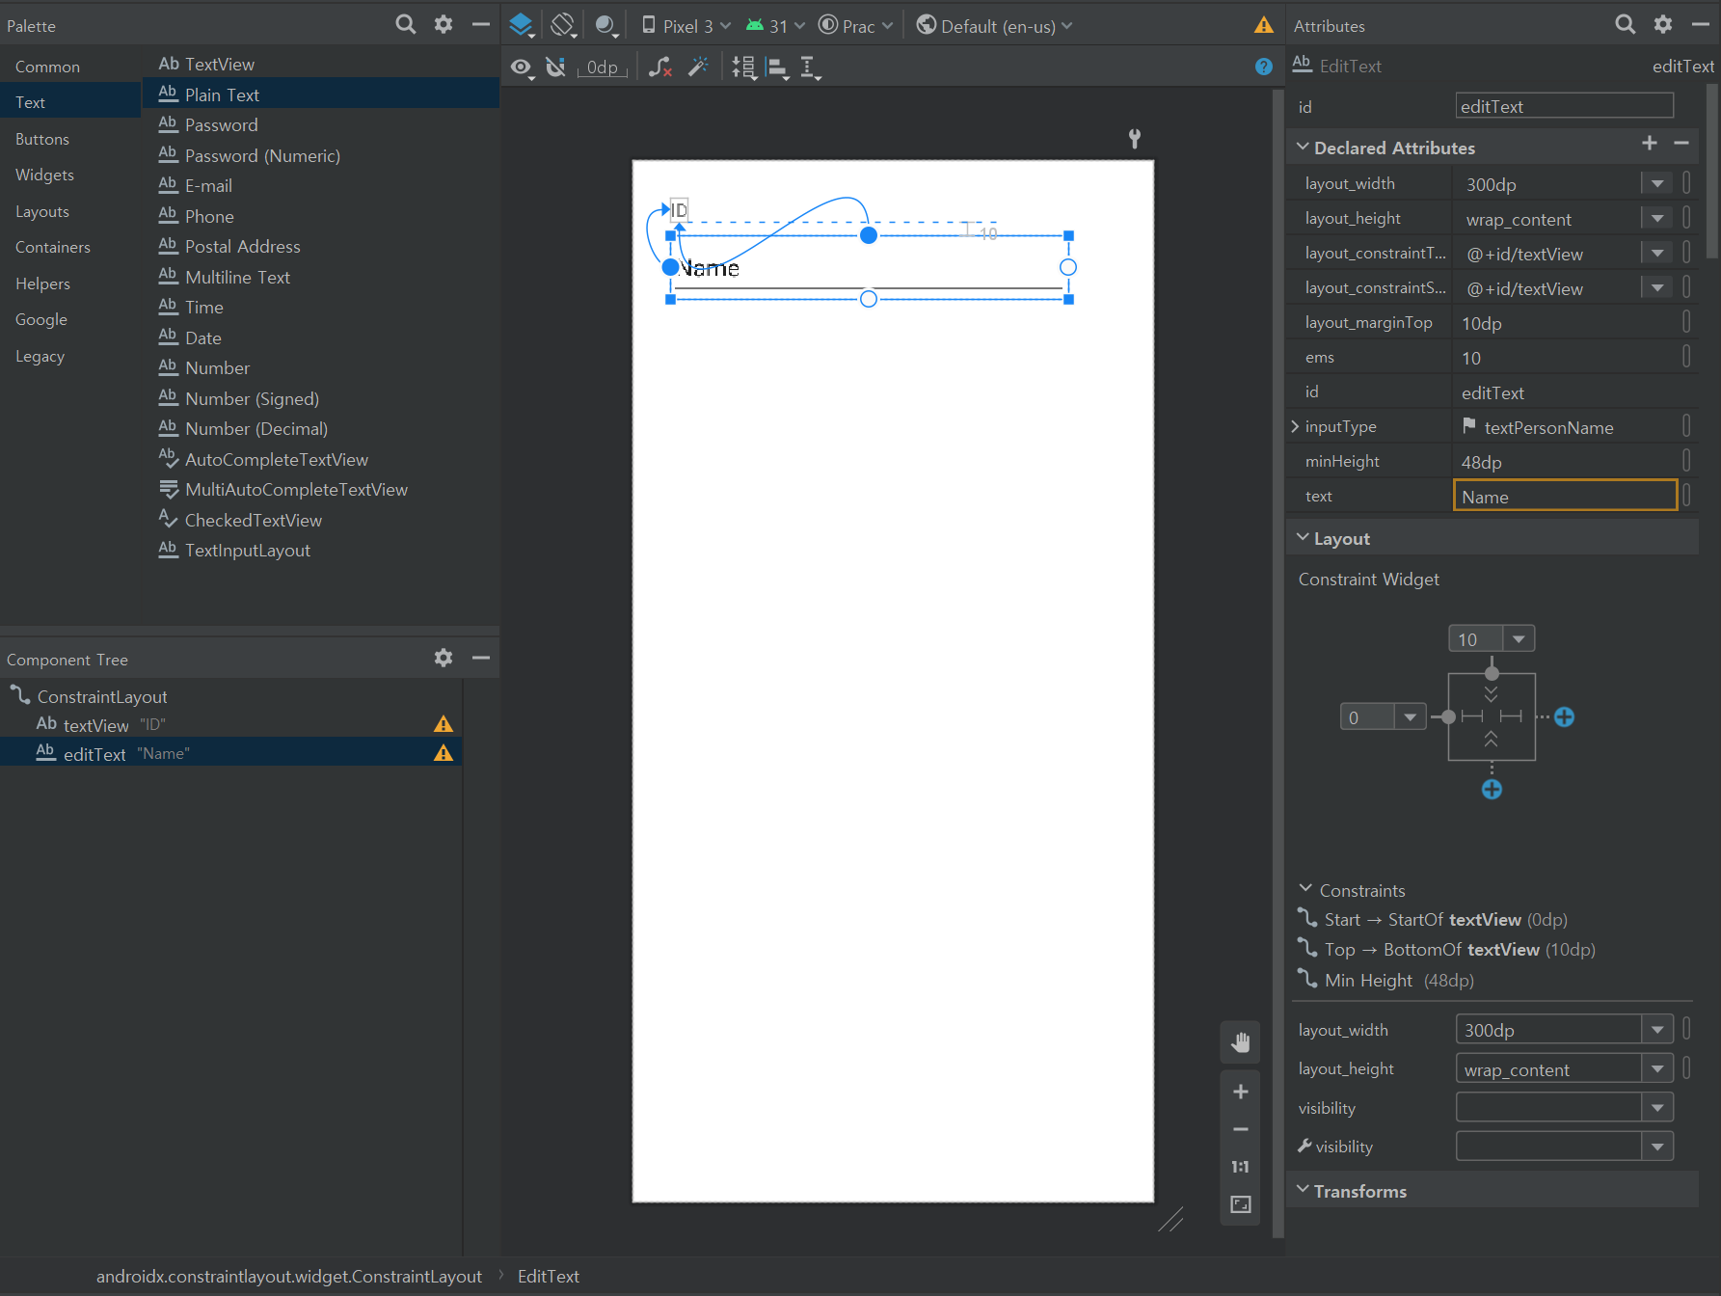Open Pixel 3 device dropdown
Screen dimensions: 1721x1296
[x=686, y=26]
